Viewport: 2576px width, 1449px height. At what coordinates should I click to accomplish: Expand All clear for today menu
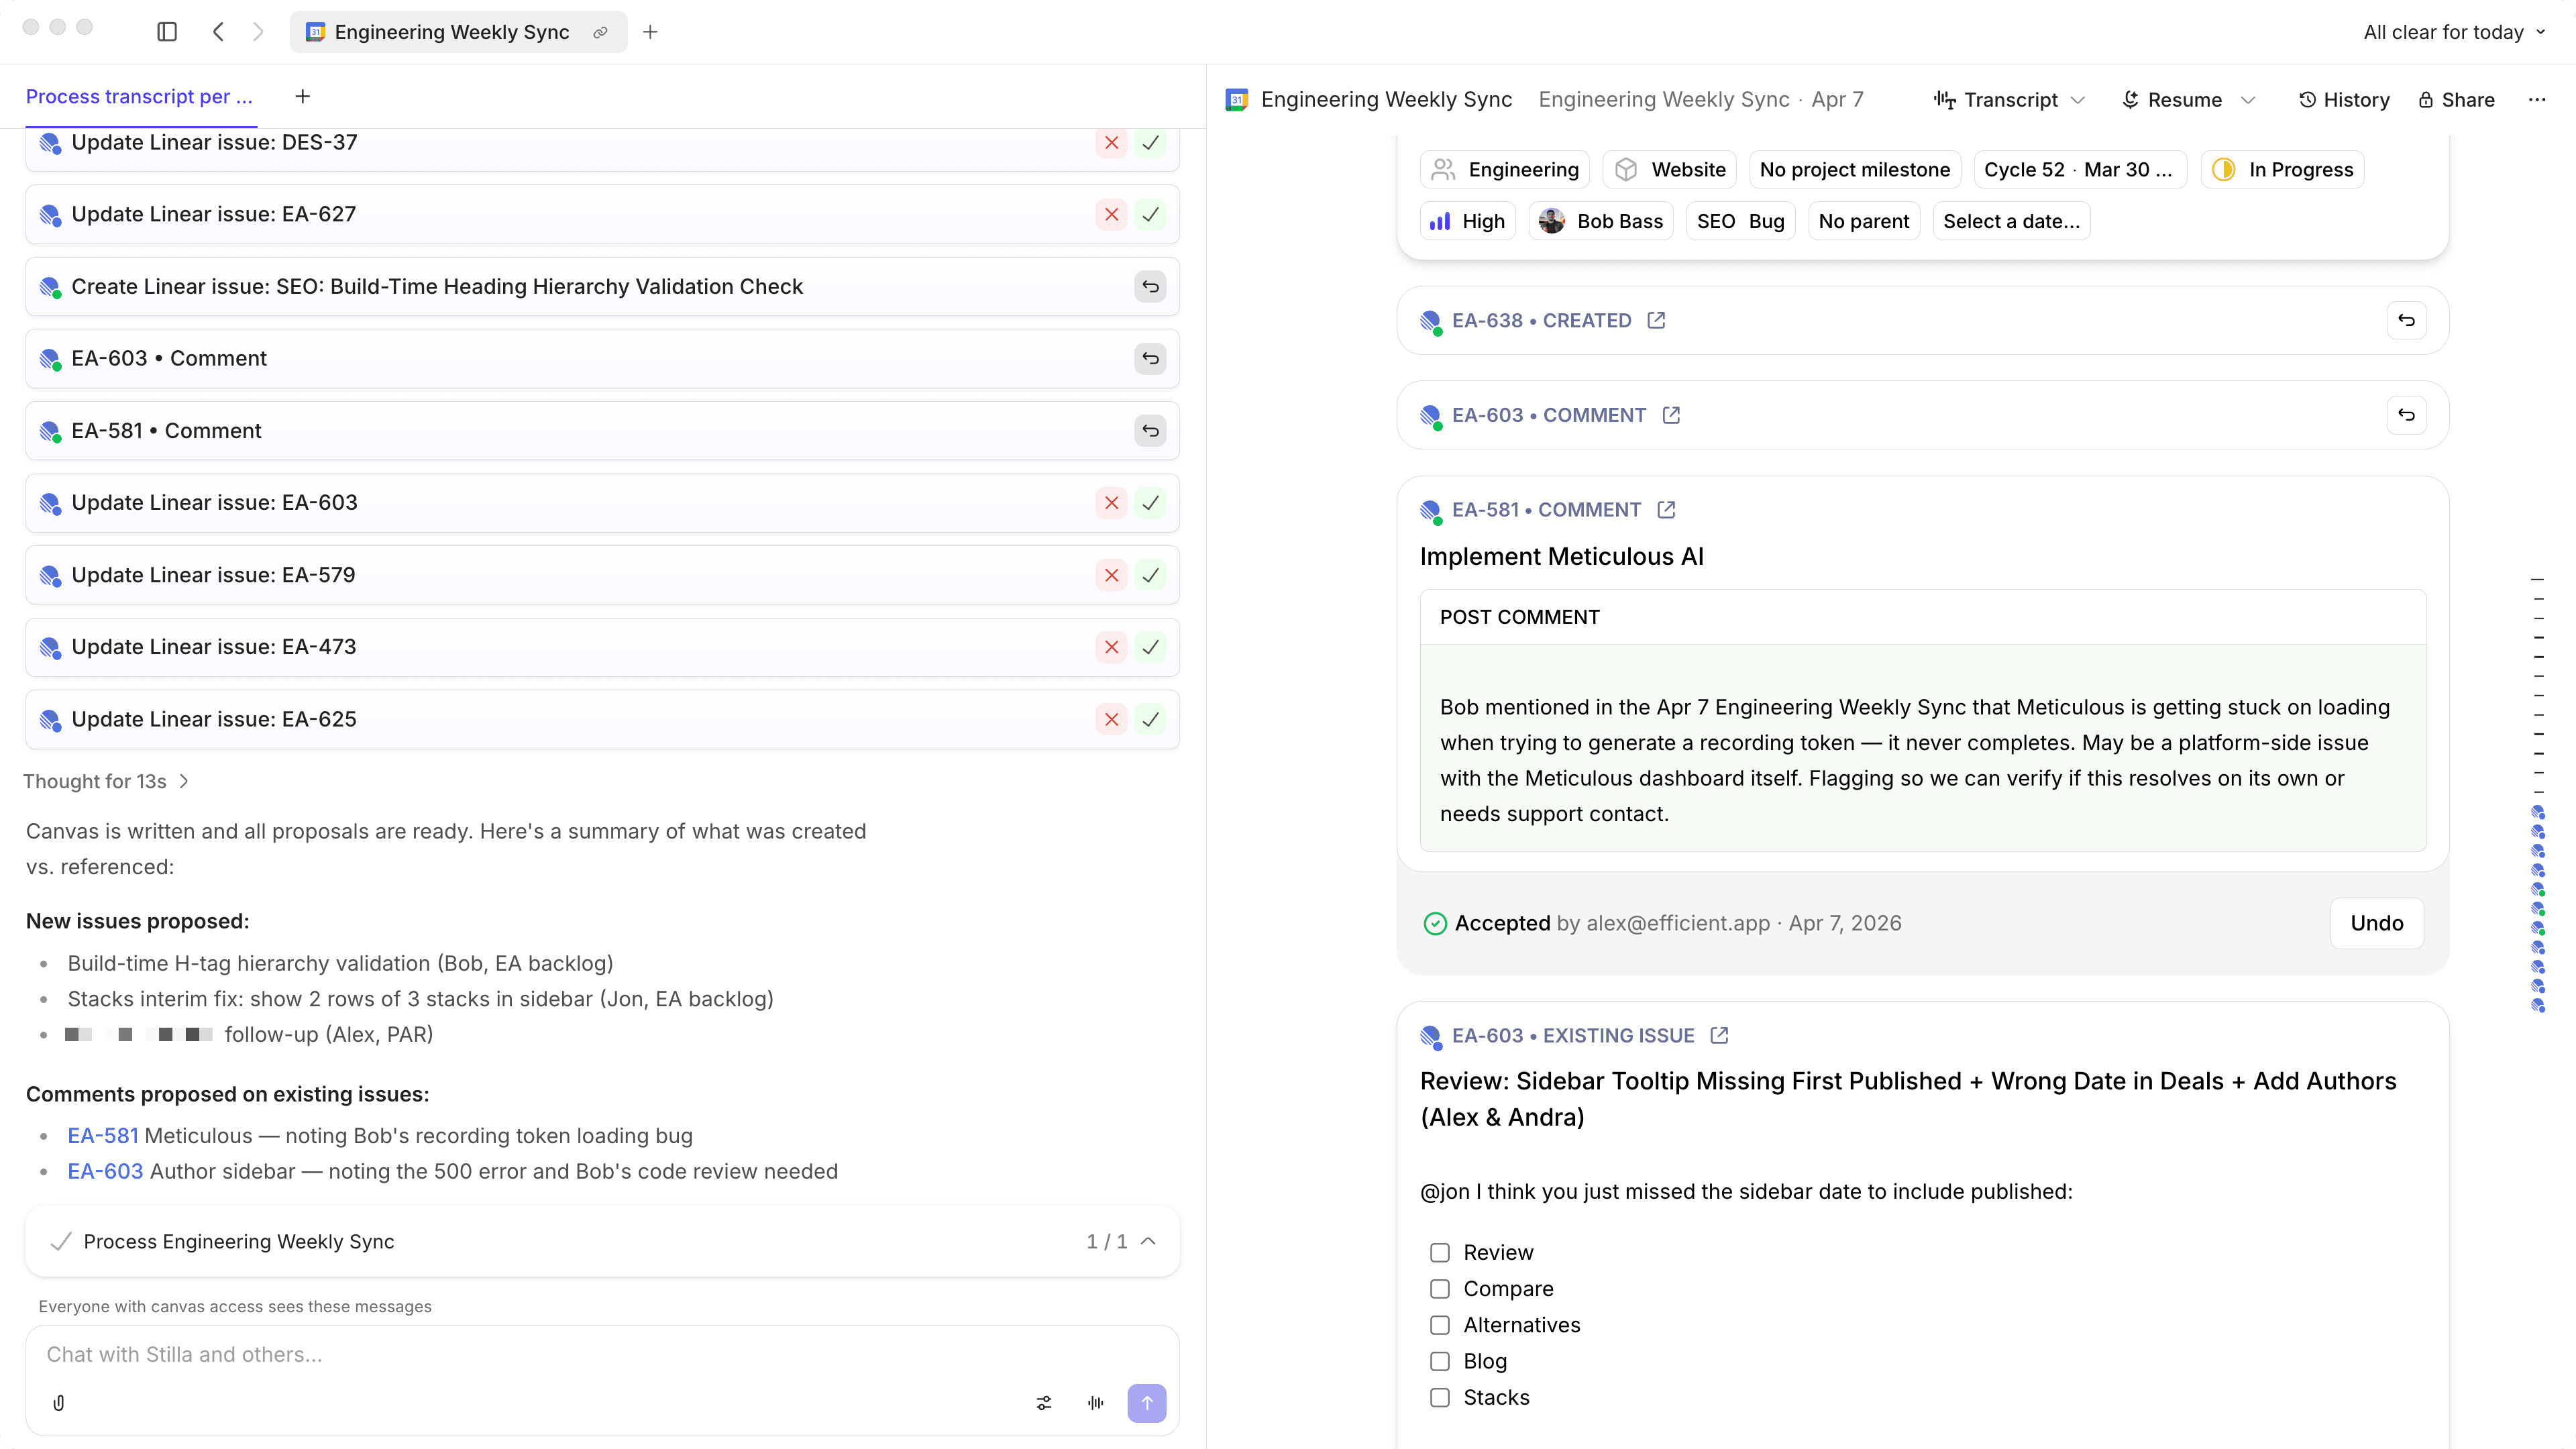2455,32
